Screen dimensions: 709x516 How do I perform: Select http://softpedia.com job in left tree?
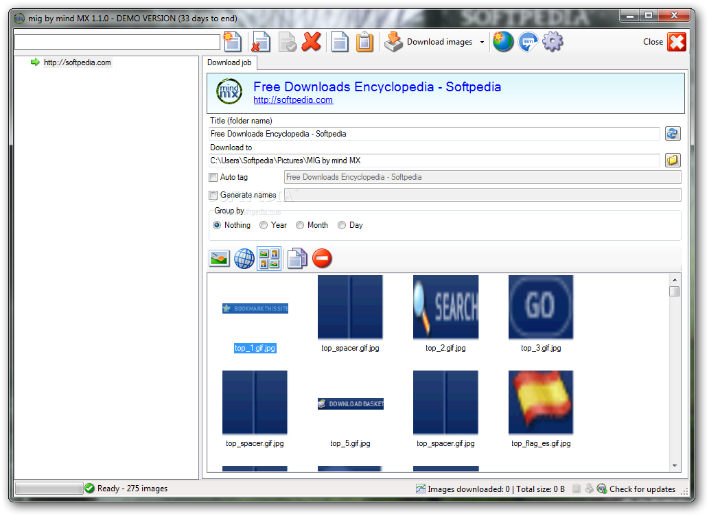tap(78, 62)
